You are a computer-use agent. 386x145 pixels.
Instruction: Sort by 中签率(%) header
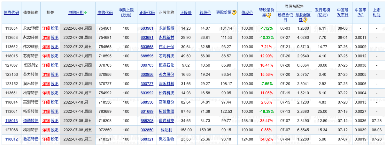[360, 13]
